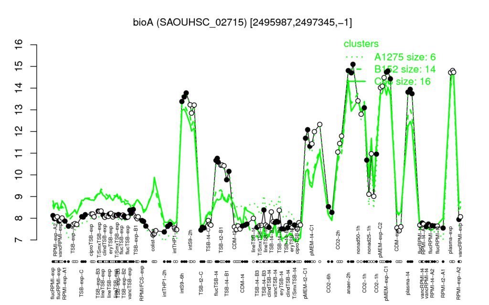Select x-axis label 'pMEM-t4-C1'

click(311, 240)
